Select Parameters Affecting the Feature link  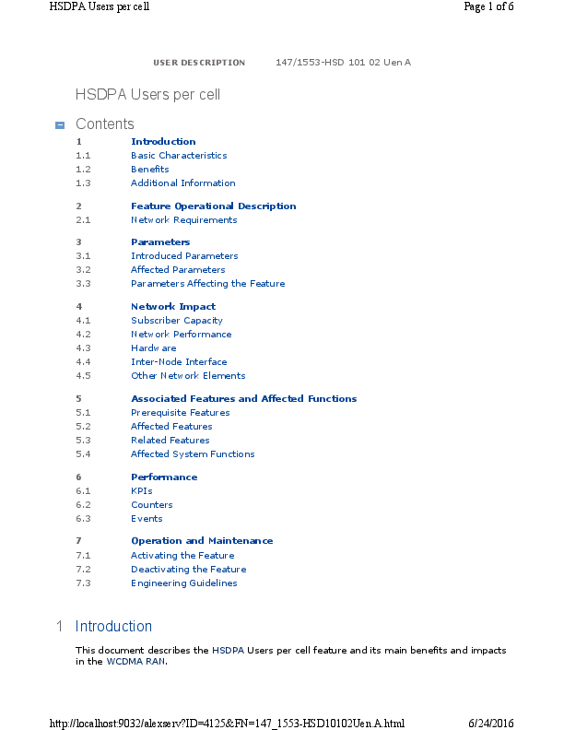click(207, 284)
